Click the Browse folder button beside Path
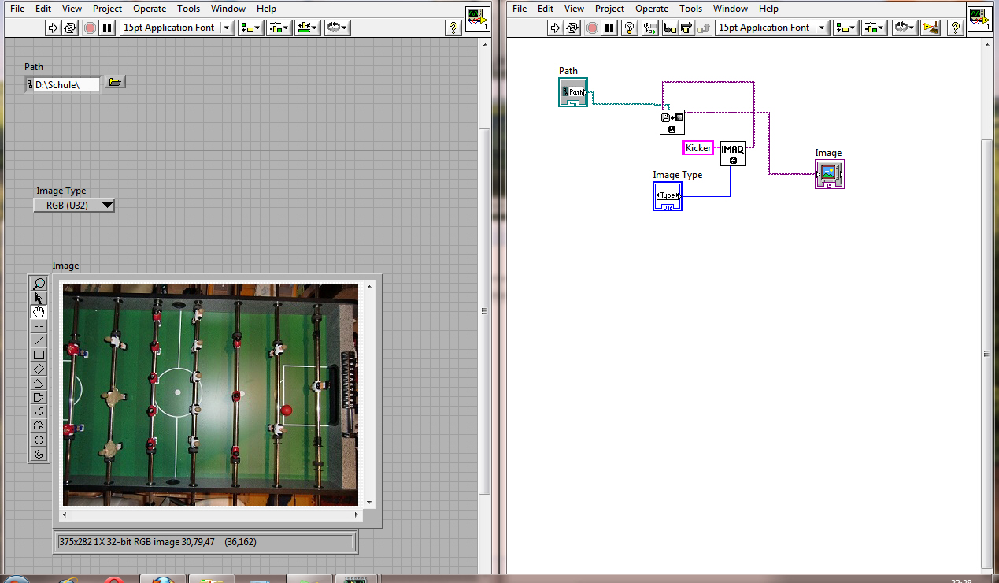Image resolution: width=999 pixels, height=583 pixels. [114, 83]
